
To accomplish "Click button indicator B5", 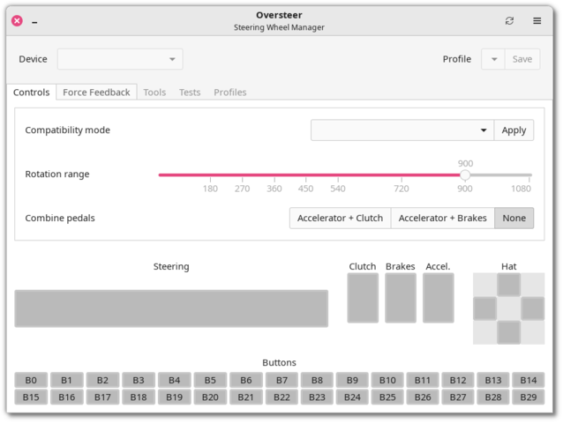I will (210, 380).
